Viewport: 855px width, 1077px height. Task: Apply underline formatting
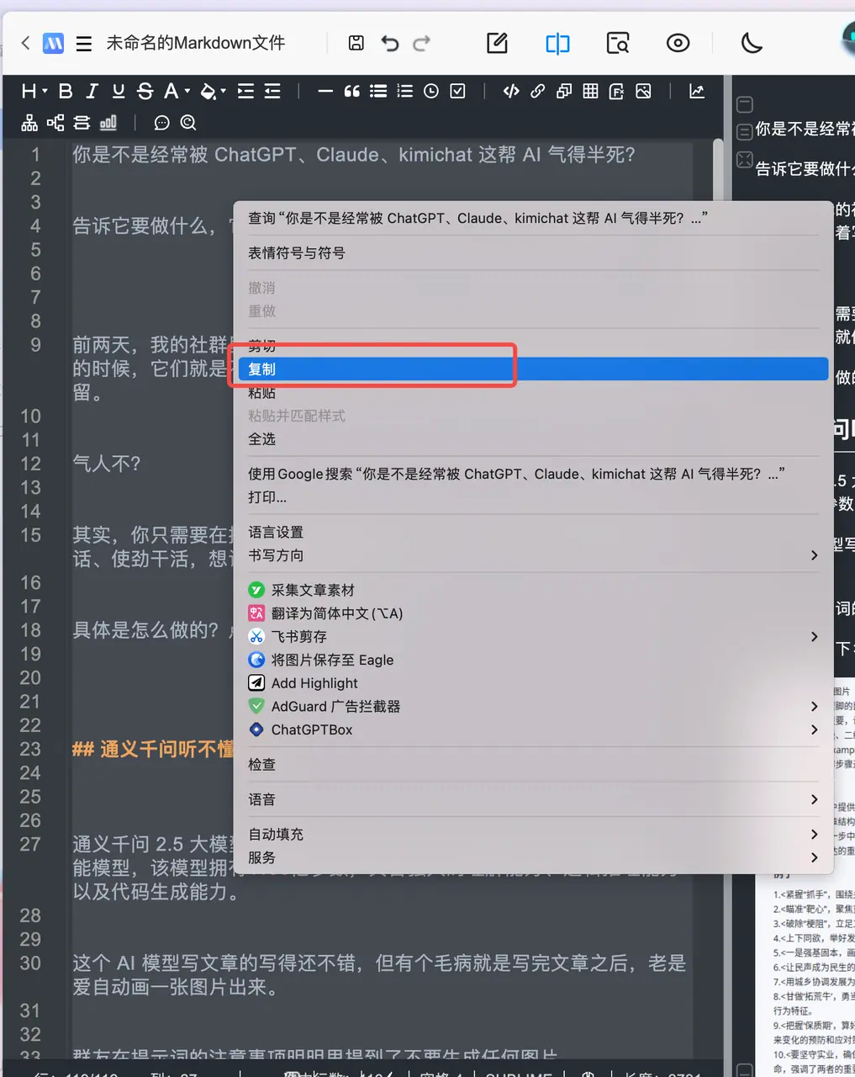pos(119,92)
